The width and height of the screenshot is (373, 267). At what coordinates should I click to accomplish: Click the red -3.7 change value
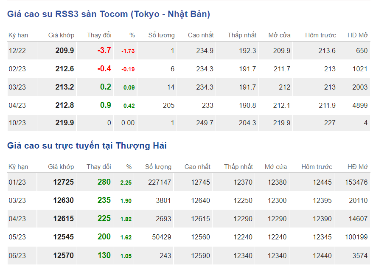(x=104, y=51)
